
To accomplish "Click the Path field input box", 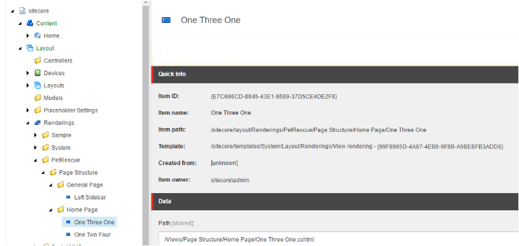I will click(x=339, y=239).
